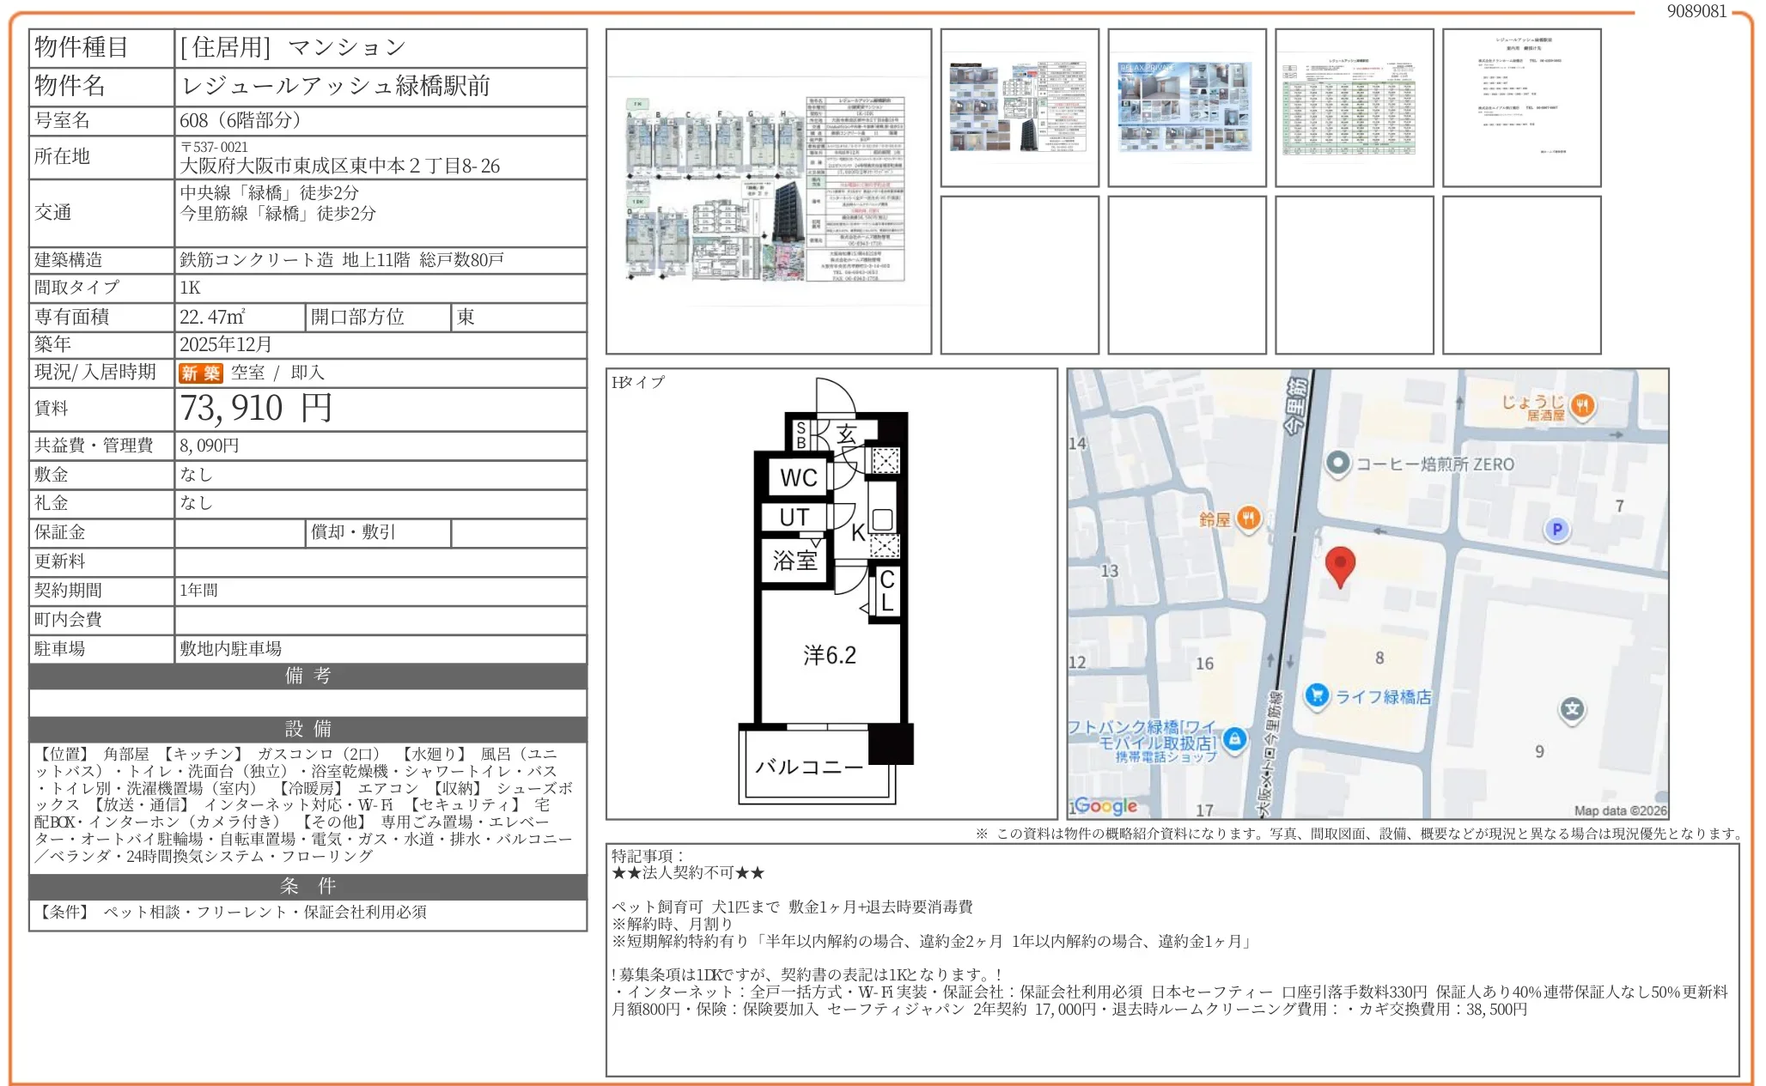Click the ライフ緑橋店 shopping cart icon
The width and height of the screenshot is (1766, 1086).
1316,695
